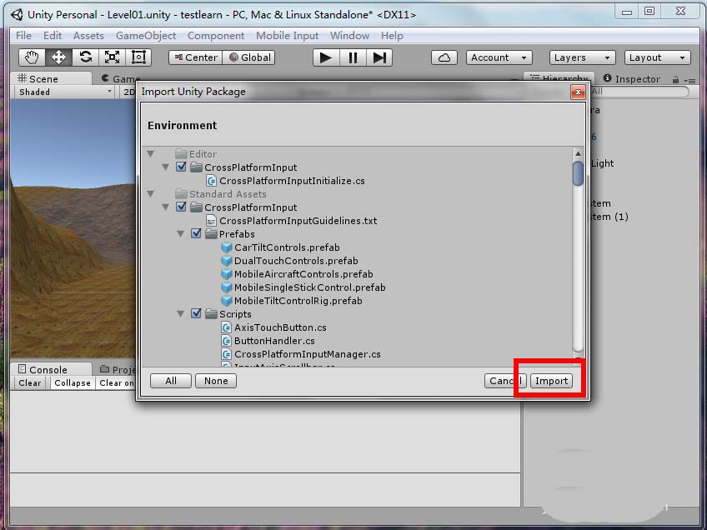Open the Account dropdown
The width and height of the screenshot is (707, 530).
[499, 57]
